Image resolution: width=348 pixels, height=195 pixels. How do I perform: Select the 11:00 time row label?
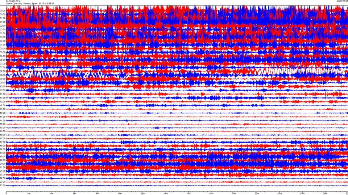coord(3,94)
